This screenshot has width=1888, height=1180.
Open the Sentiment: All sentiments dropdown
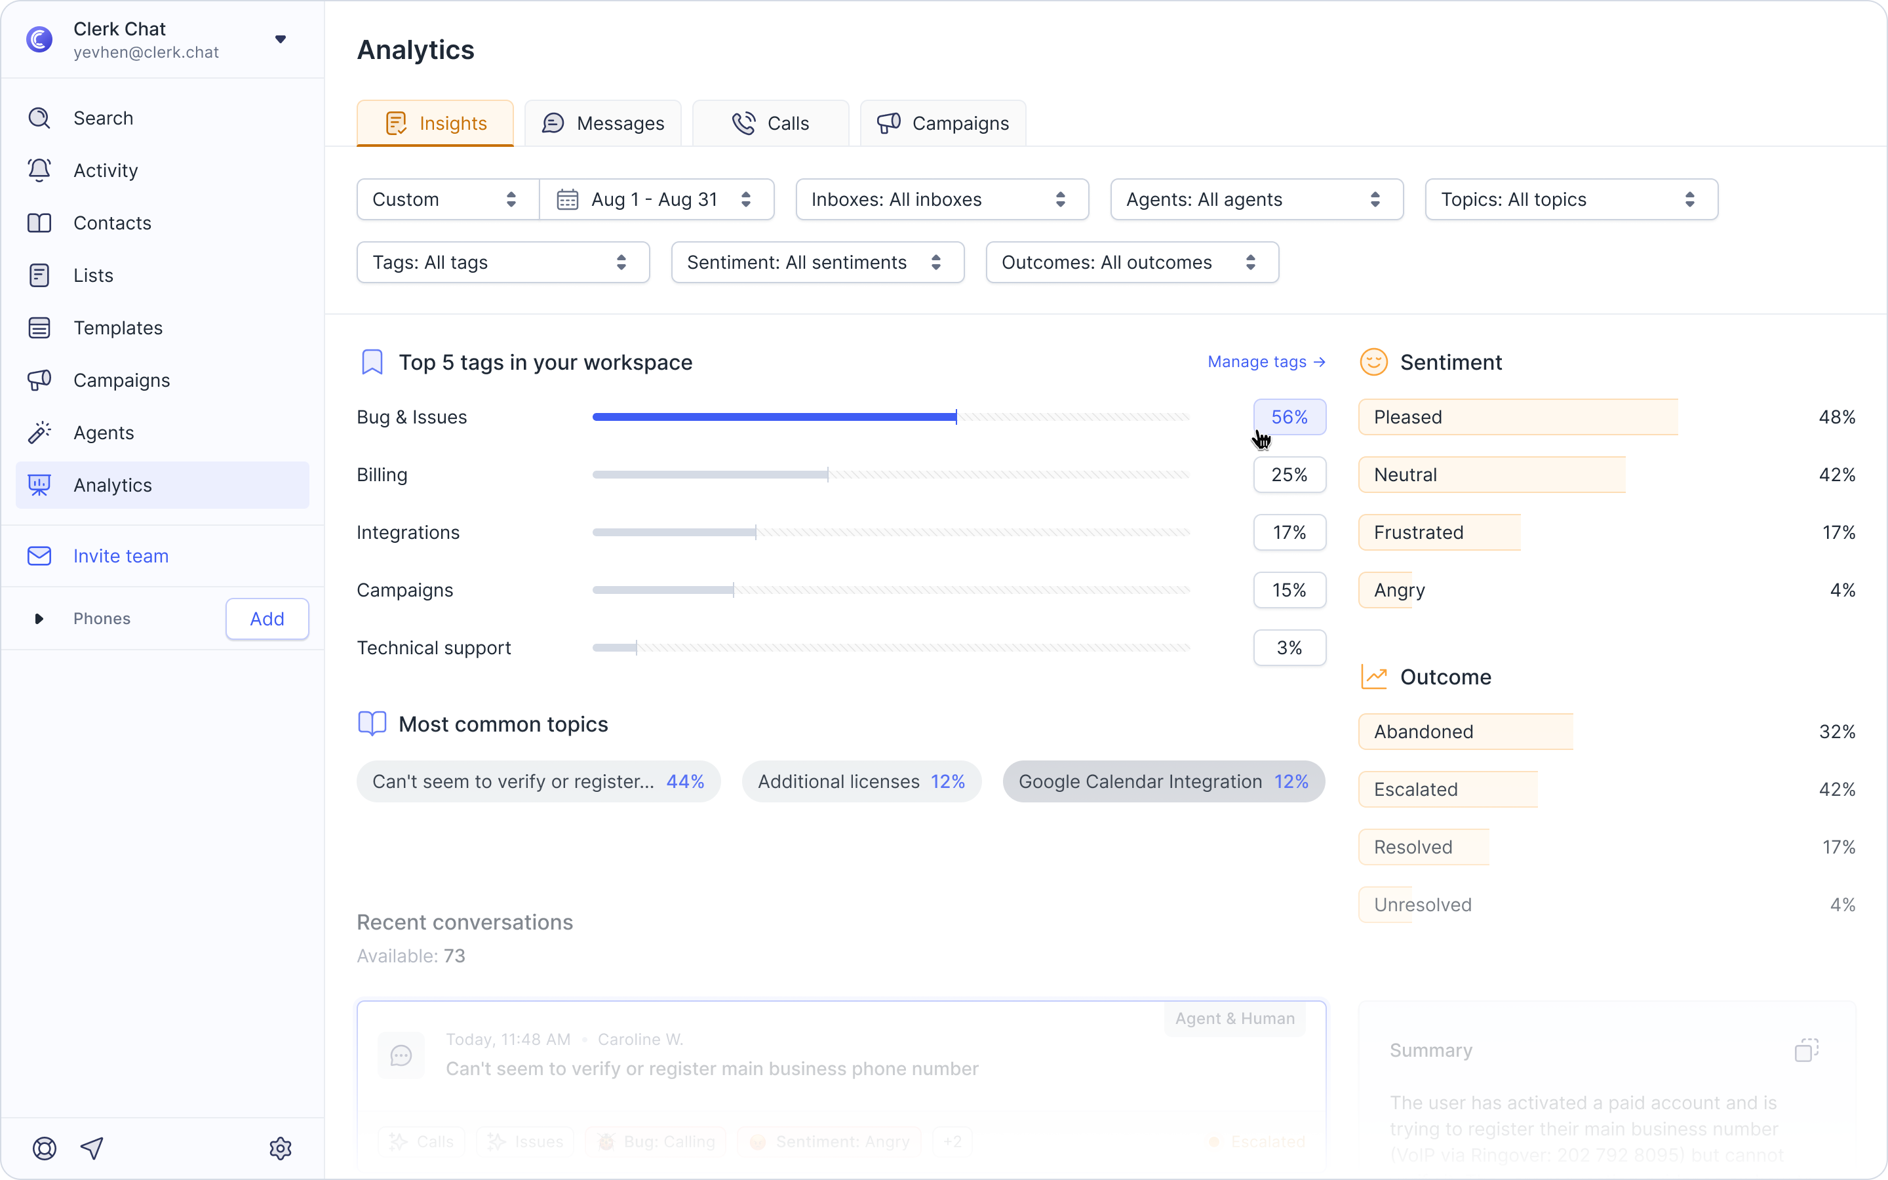click(817, 262)
